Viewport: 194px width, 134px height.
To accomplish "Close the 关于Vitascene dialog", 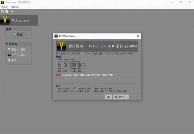I will [x=138, y=36].
